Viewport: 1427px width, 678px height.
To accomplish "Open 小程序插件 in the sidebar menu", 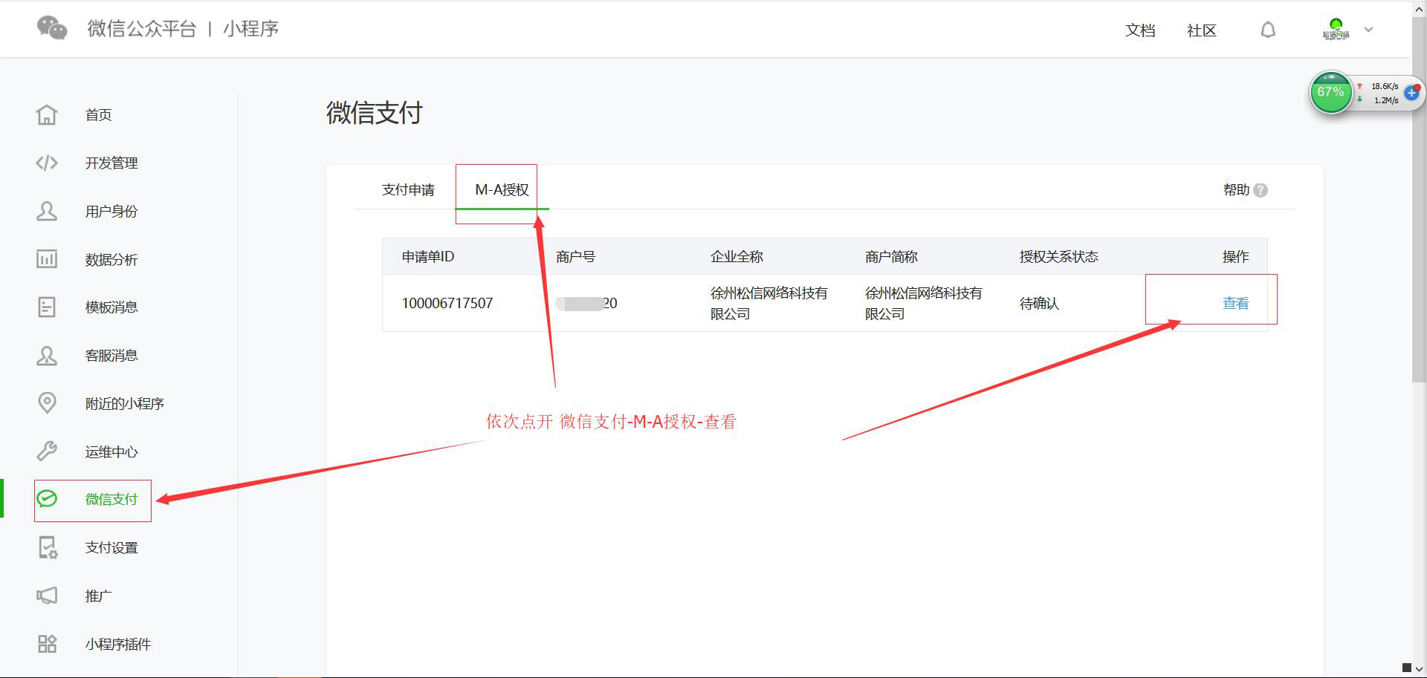I will (118, 644).
